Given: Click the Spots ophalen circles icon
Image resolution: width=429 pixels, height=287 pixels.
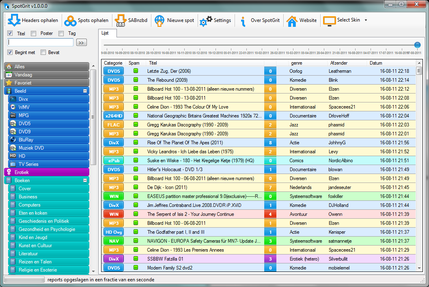Looking at the screenshot, I should point(70,21).
